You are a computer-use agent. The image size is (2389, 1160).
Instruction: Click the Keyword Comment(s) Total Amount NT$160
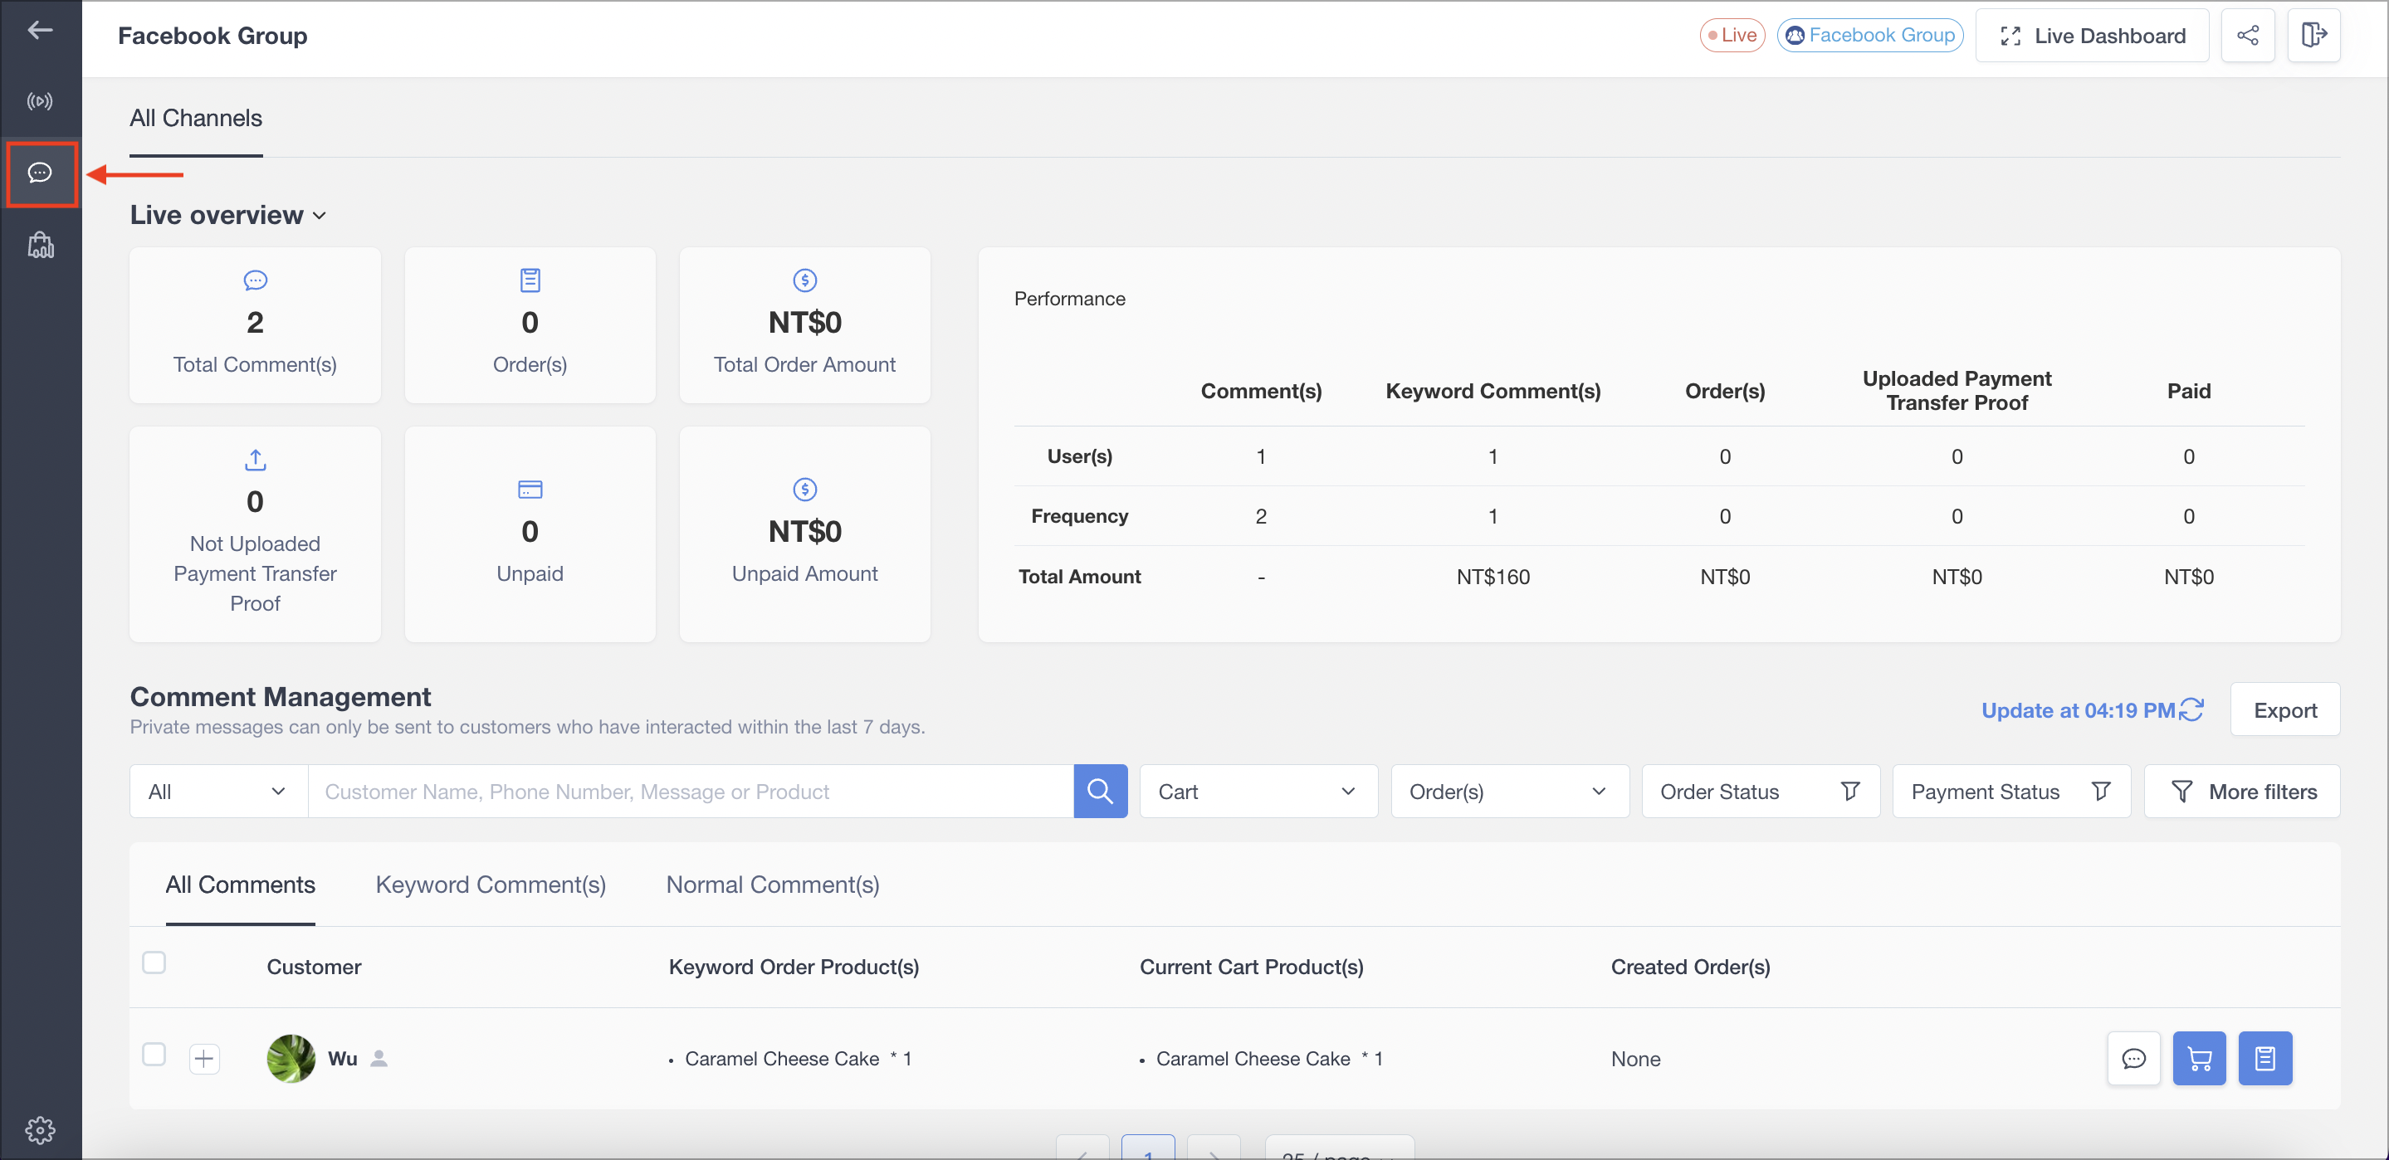click(1493, 577)
